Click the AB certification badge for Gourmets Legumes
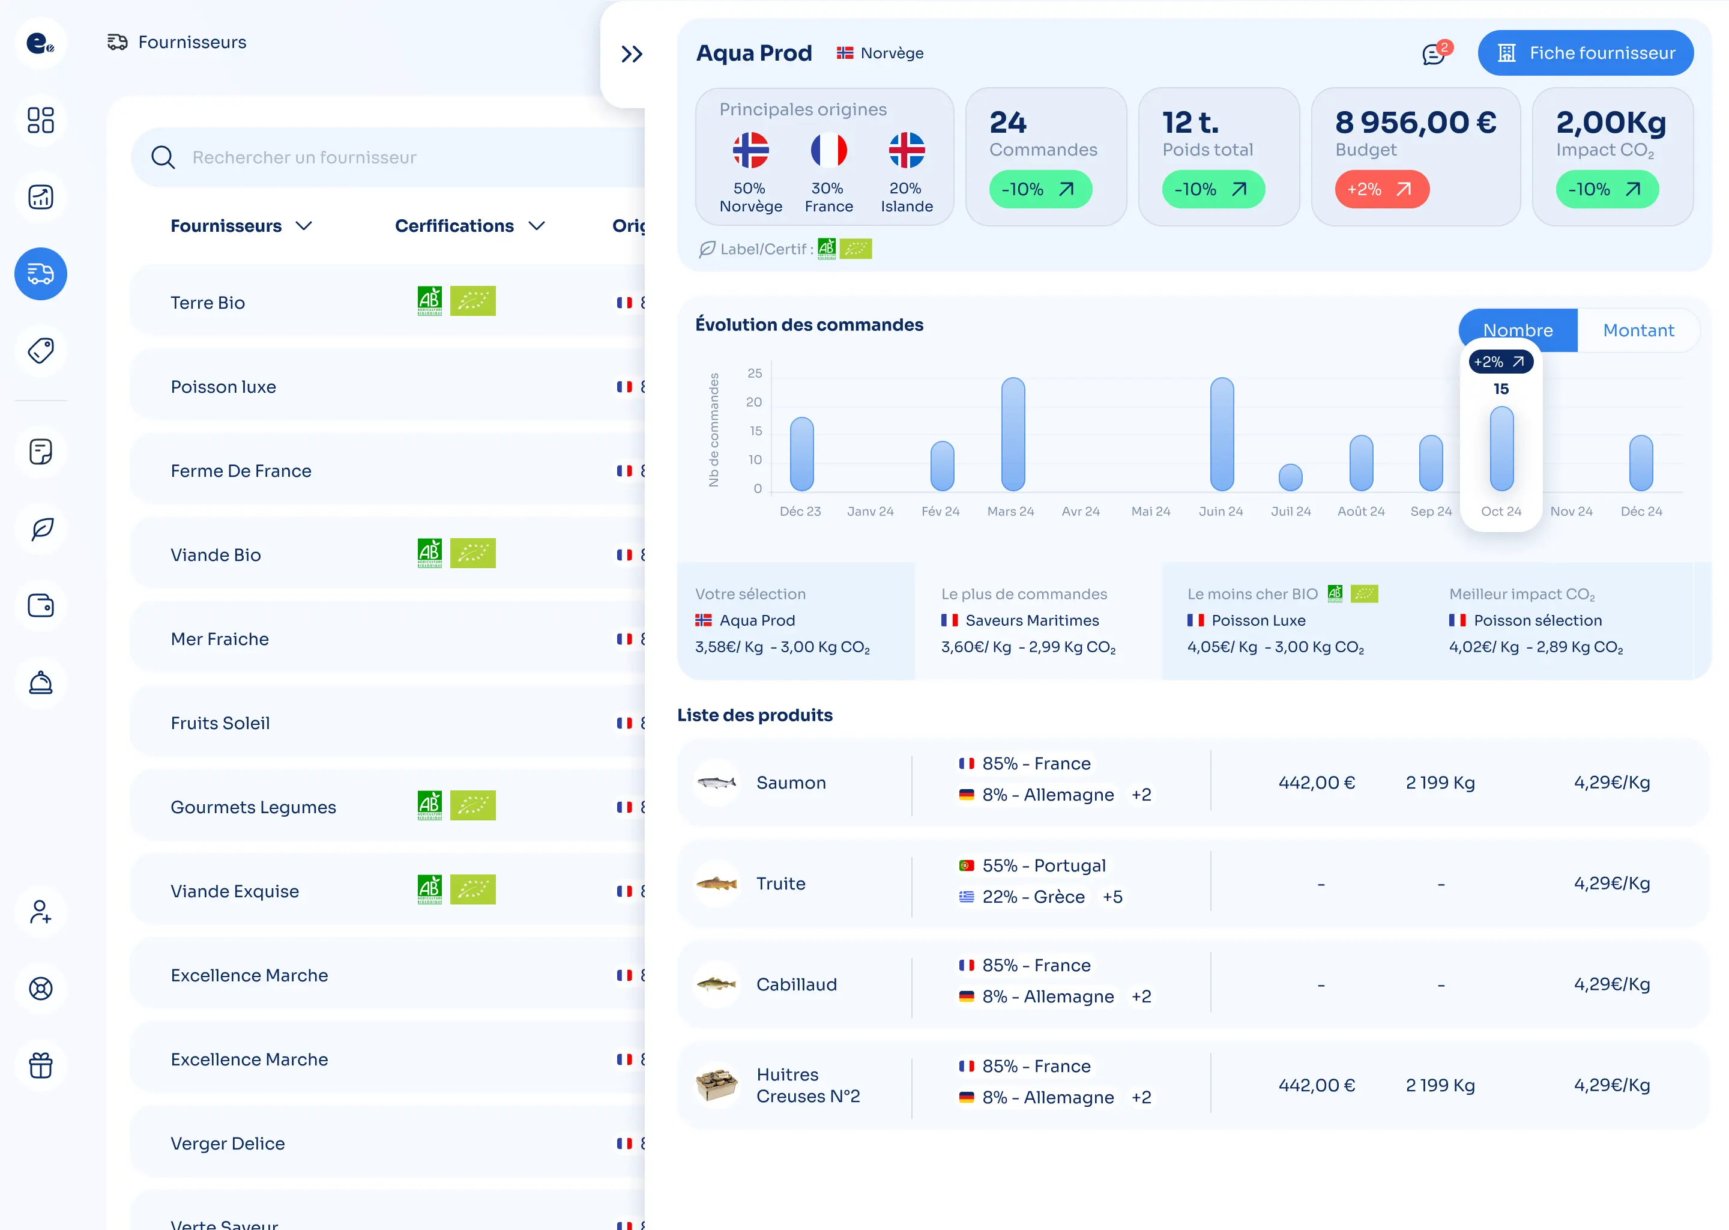 [x=430, y=805]
